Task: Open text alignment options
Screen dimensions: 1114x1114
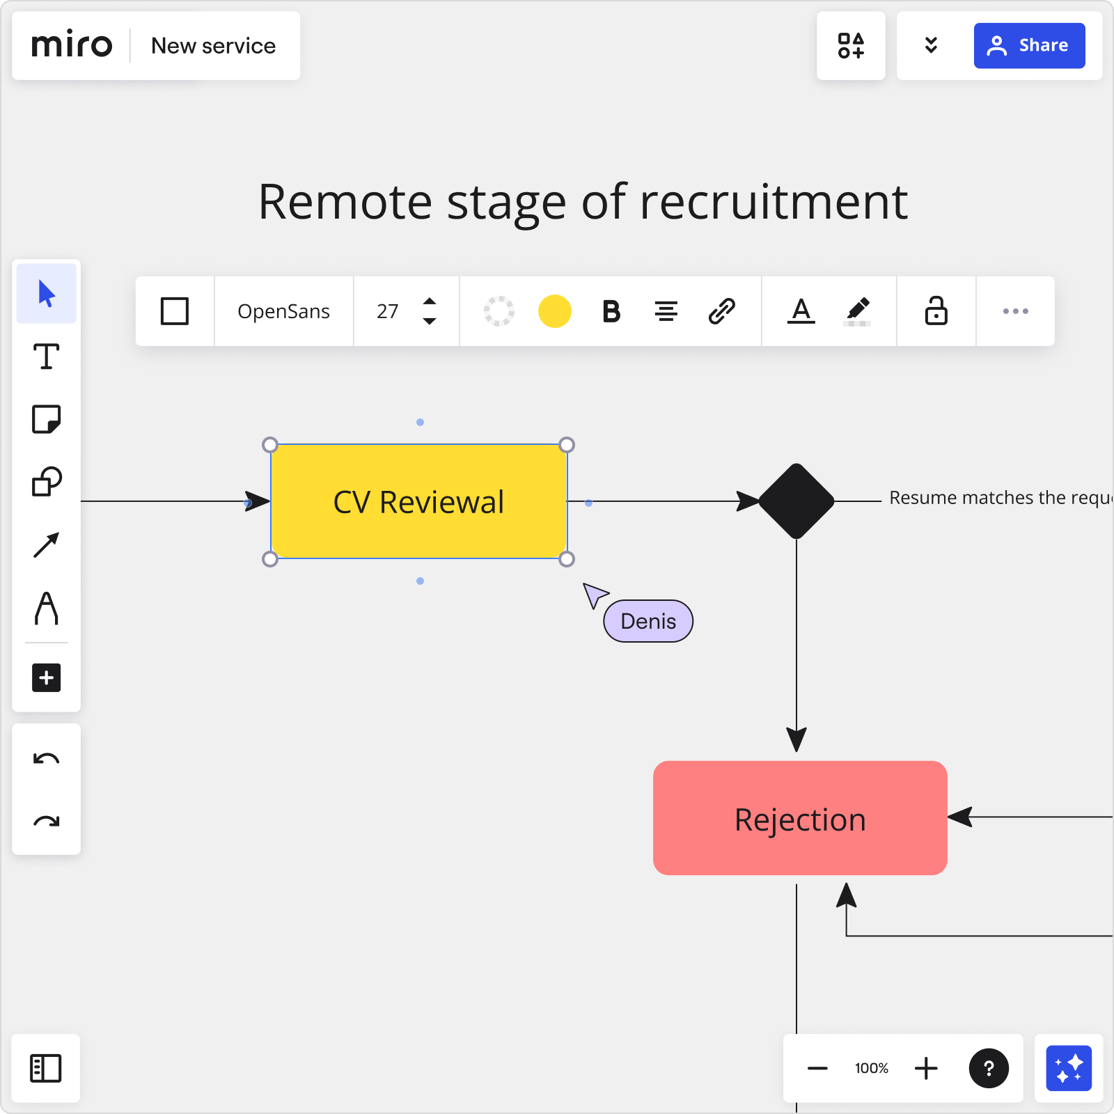Action: point(666,311)
